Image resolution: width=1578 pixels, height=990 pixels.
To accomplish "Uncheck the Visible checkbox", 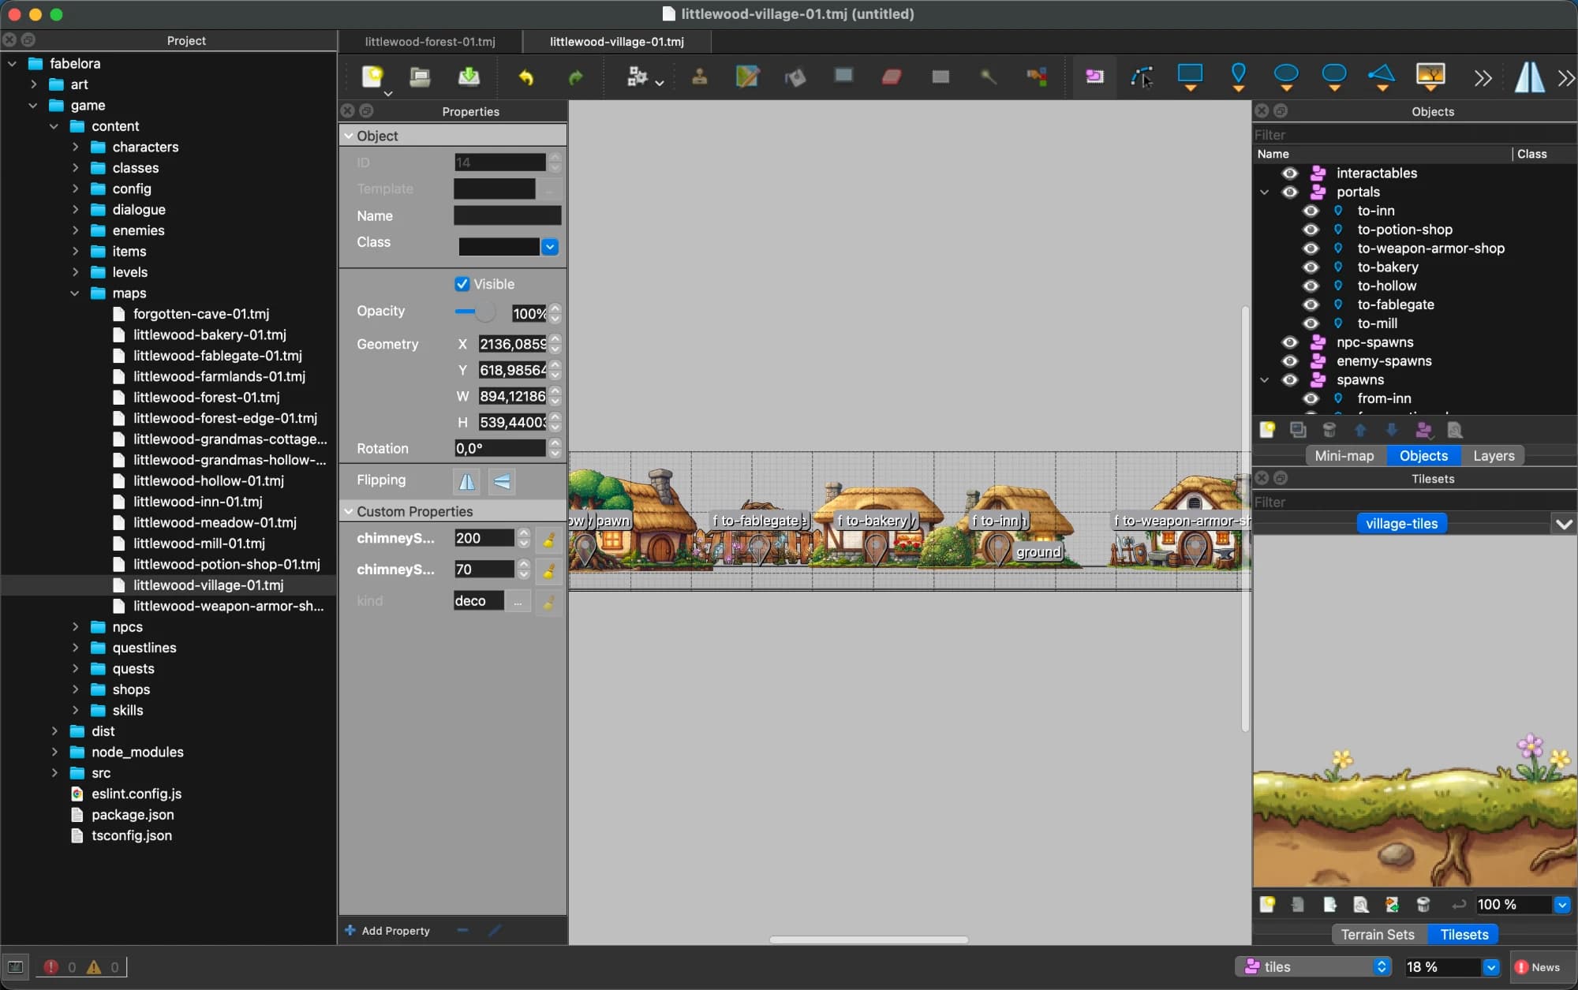I will coord(462,284).
